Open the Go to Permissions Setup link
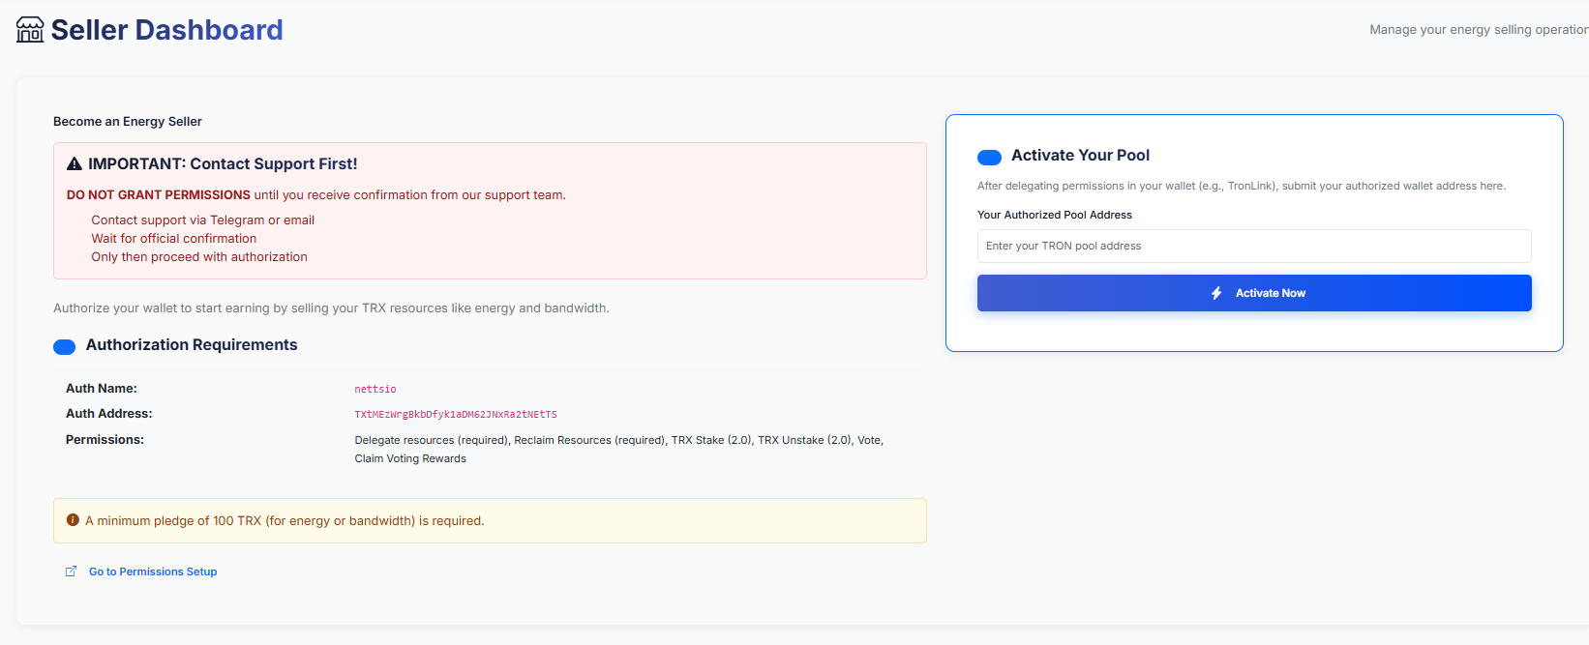This screenshot has height=645, width=1589. click(x=153, y=572)
